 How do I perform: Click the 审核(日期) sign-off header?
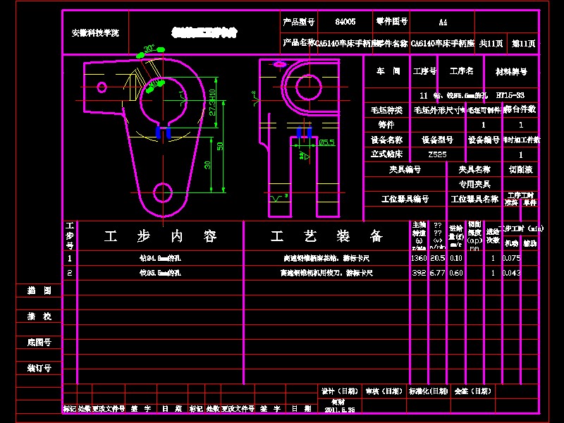pos(384,391)
